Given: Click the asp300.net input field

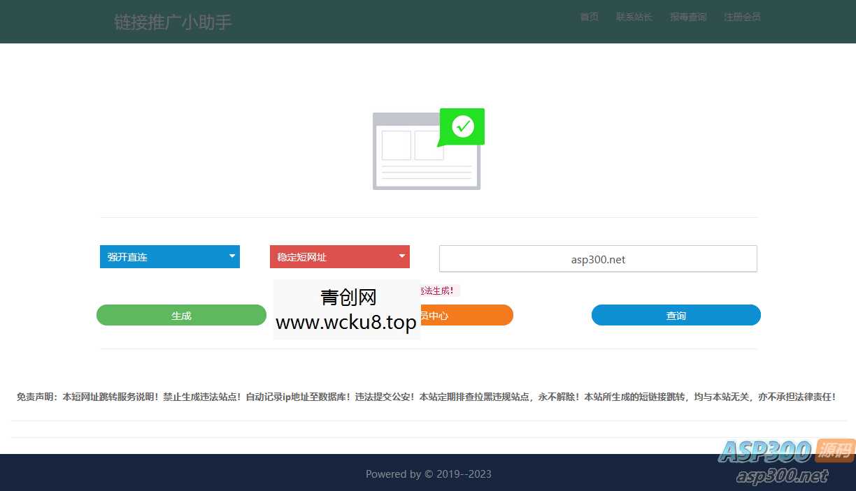Looking at the screenshot, I should (x=598, y=258).
